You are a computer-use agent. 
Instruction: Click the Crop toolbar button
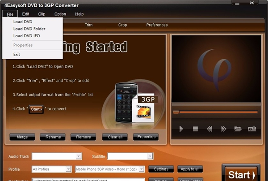tap(122, 25)
